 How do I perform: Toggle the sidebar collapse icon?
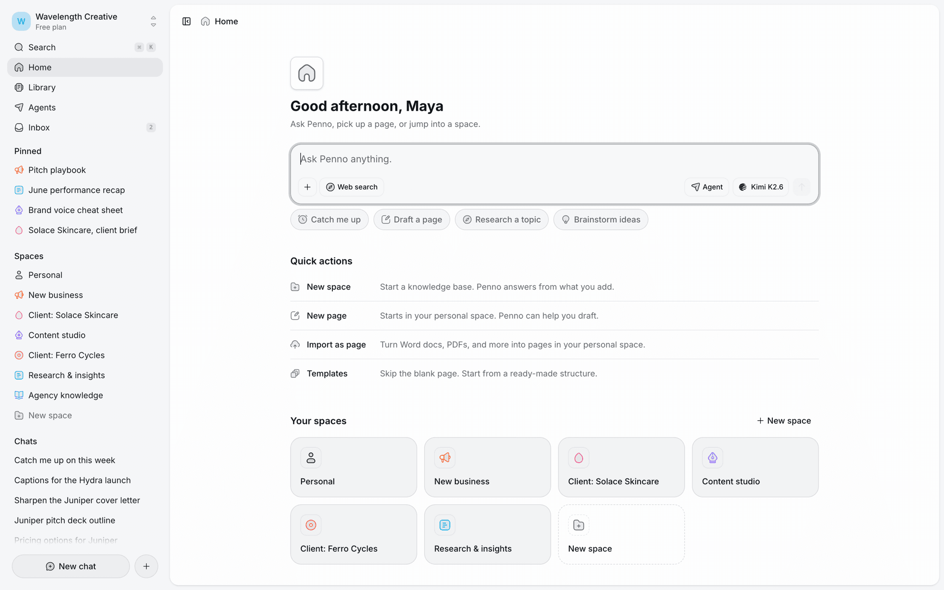[x=186, y=21]
